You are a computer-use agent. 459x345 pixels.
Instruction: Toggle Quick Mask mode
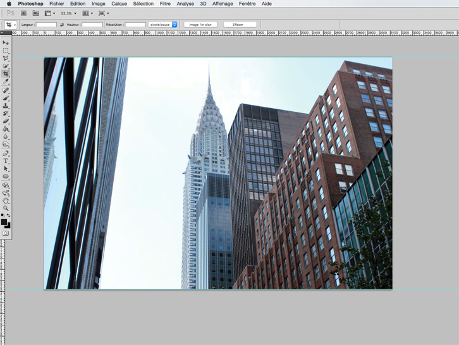pyautogui.click(x=6, y=233)
